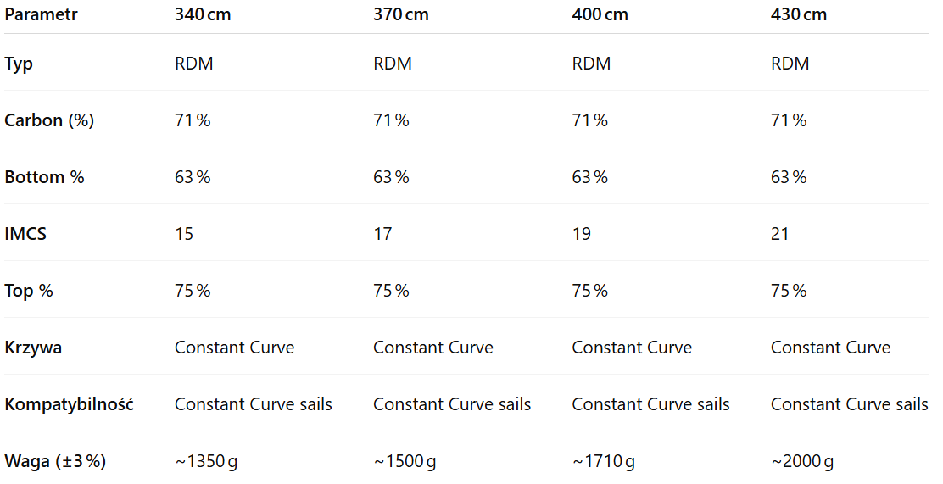Select the Carbon (%) row label

[x=49, y=120]
